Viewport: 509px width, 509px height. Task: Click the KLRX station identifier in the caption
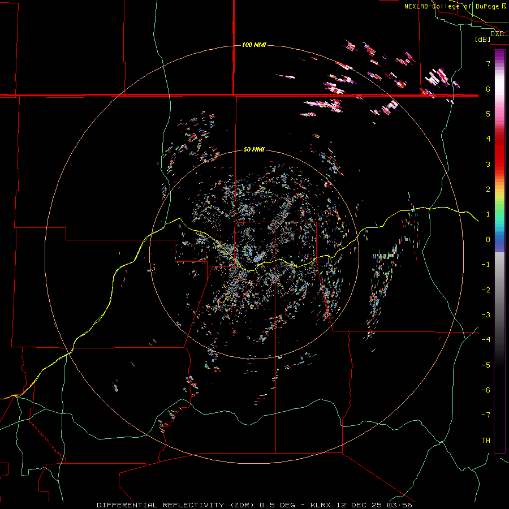pos(321,505)
